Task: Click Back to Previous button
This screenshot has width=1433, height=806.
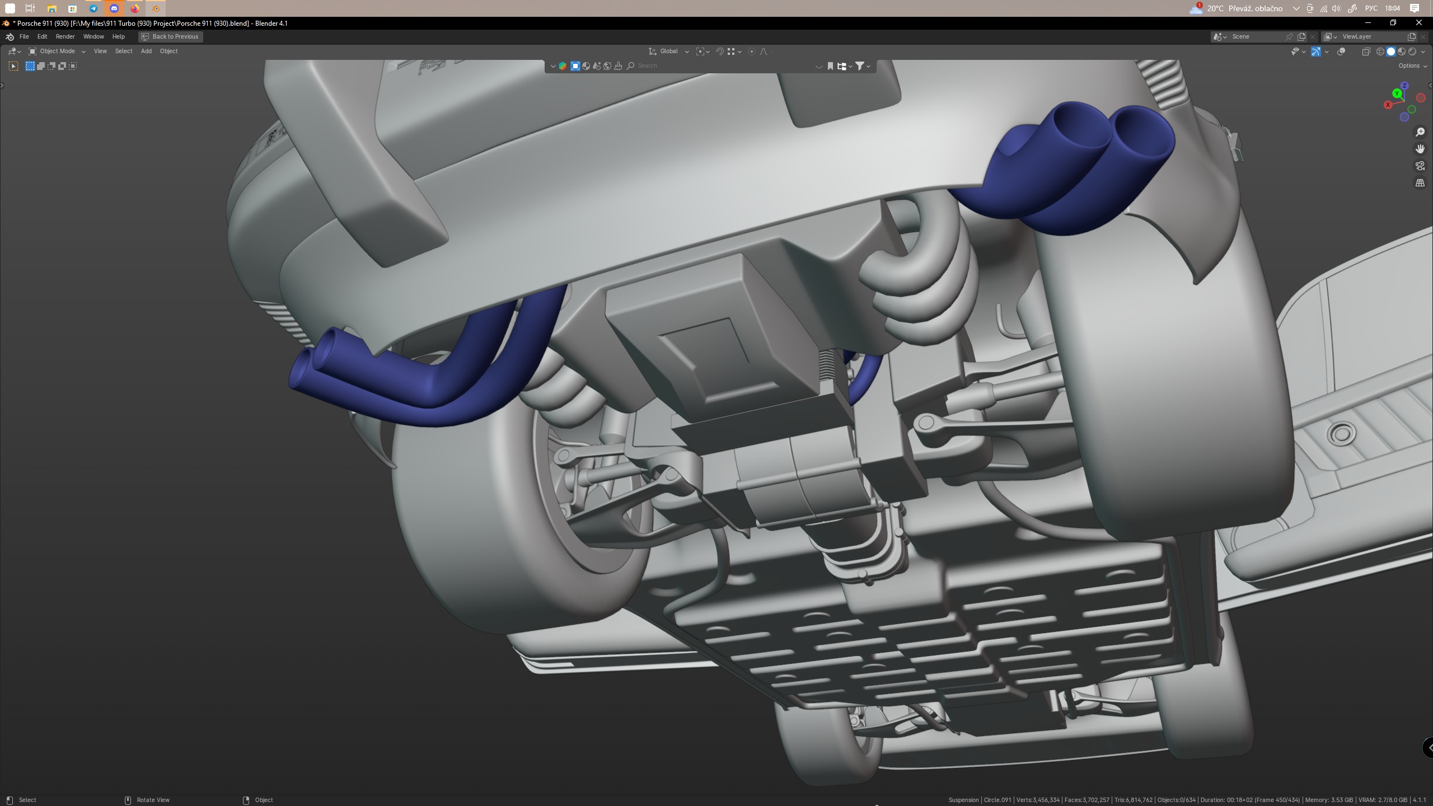Action: point(170,36)
